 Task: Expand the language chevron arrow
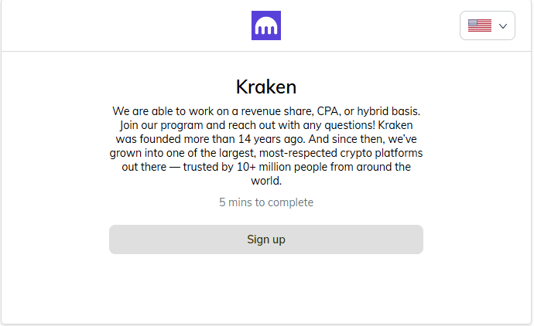pyautogui.click(x=503, y=26)
